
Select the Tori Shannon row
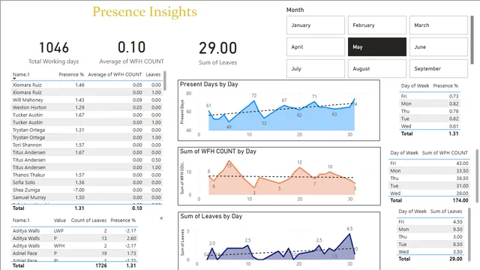coord(87,145)
